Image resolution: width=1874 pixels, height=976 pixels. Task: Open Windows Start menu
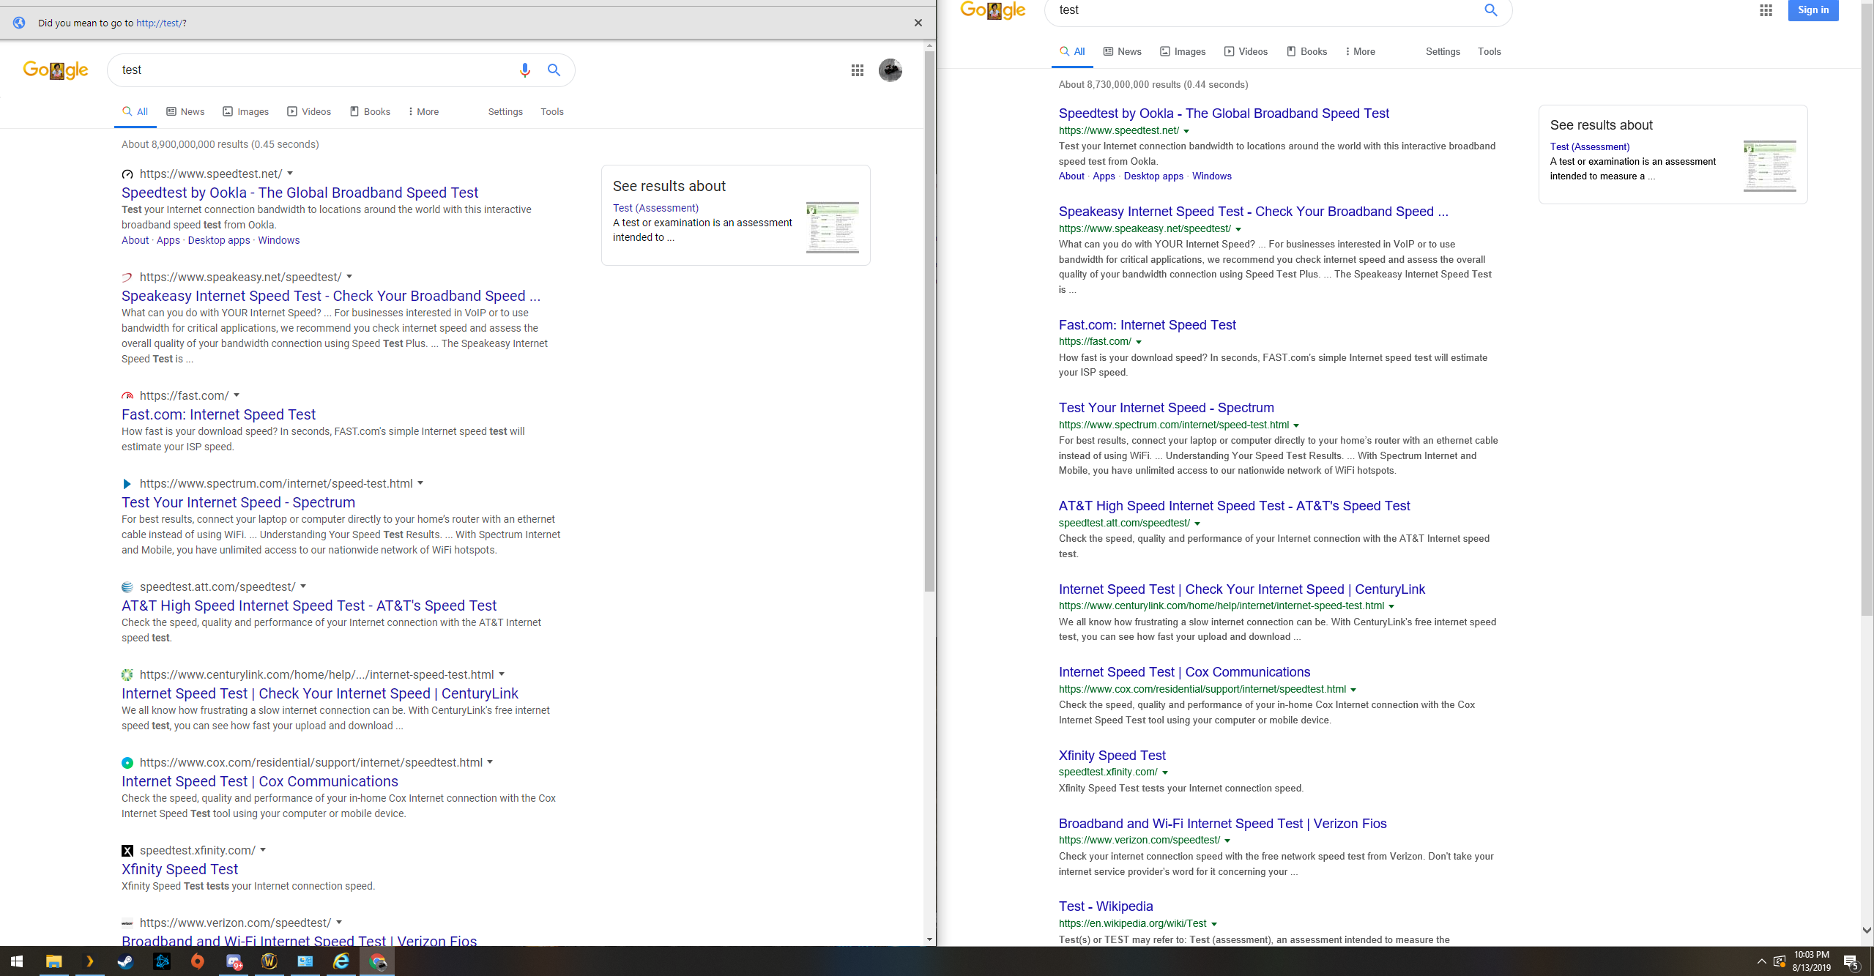(17, 961)
